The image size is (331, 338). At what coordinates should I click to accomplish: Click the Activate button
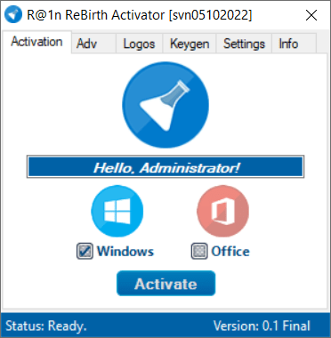pos(165,284)
